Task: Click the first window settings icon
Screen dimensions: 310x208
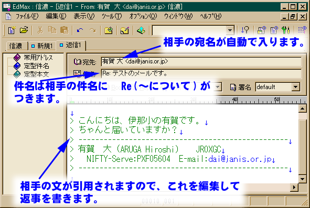Action: point(262,30)
